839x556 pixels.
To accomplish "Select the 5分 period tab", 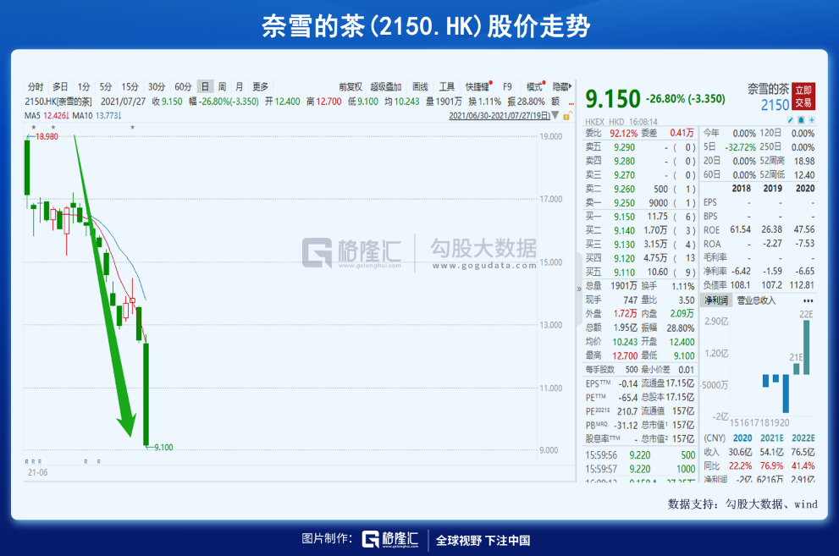I will (x=106, y=86).
